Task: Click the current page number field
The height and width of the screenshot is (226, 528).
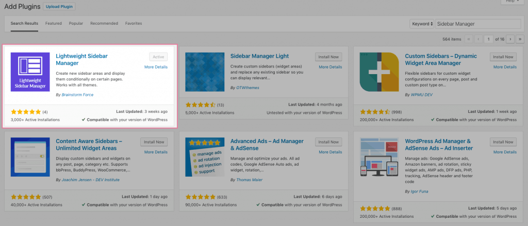Action: 489,39
